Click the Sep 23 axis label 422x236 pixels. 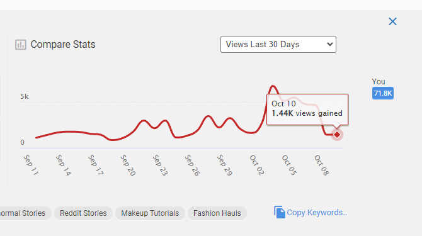tap(160, 165)
